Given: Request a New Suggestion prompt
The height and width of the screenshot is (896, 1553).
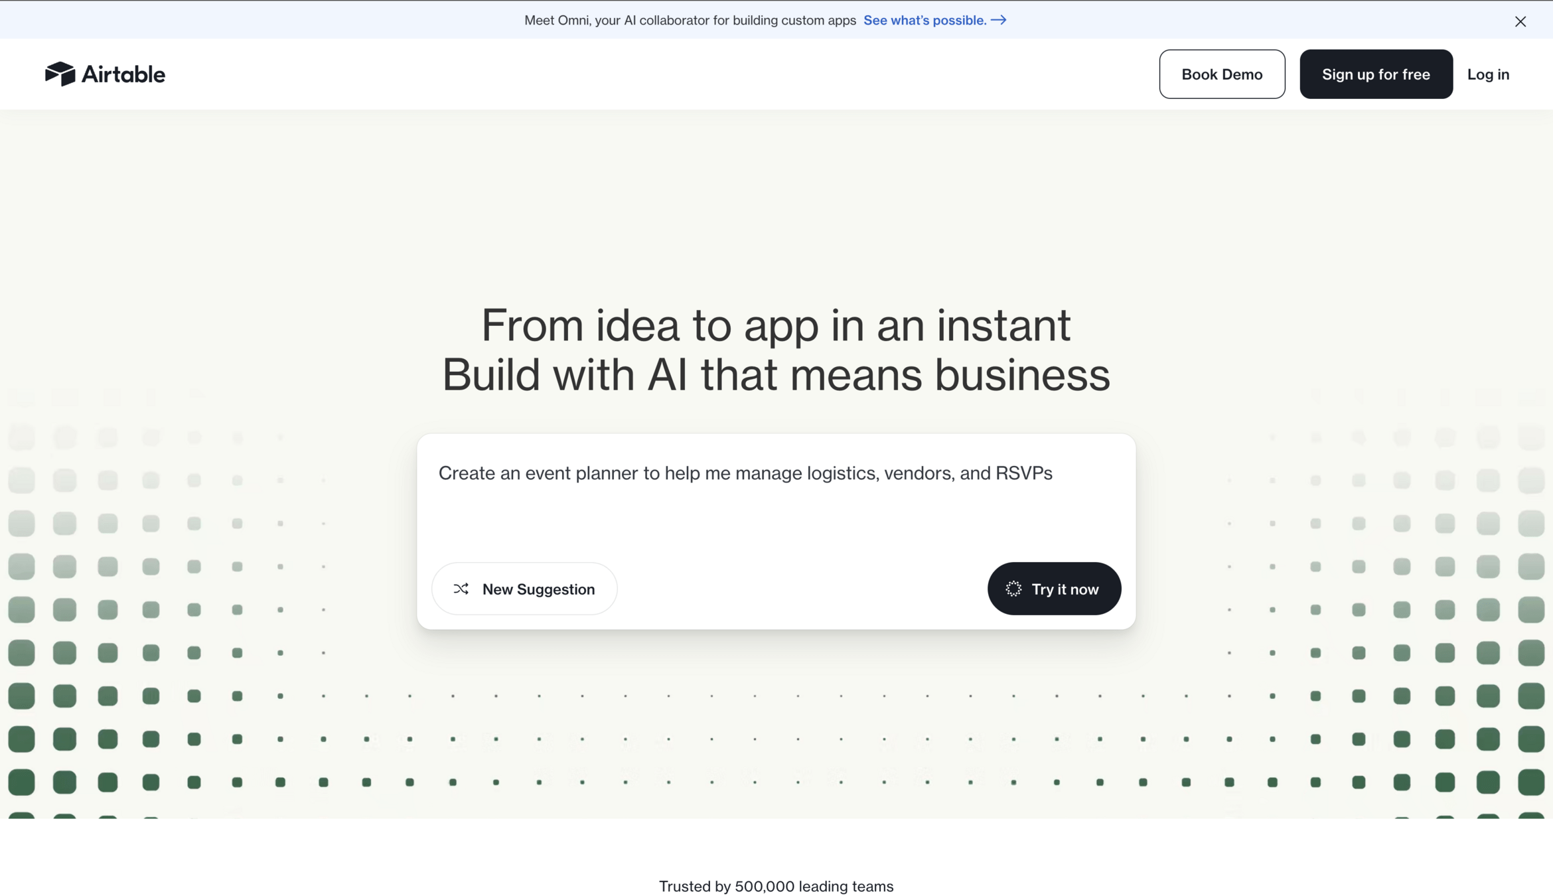Looking at the screenshot, I should pos(538,589).
